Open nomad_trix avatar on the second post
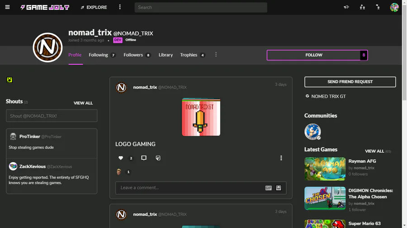 pos(121,214)
